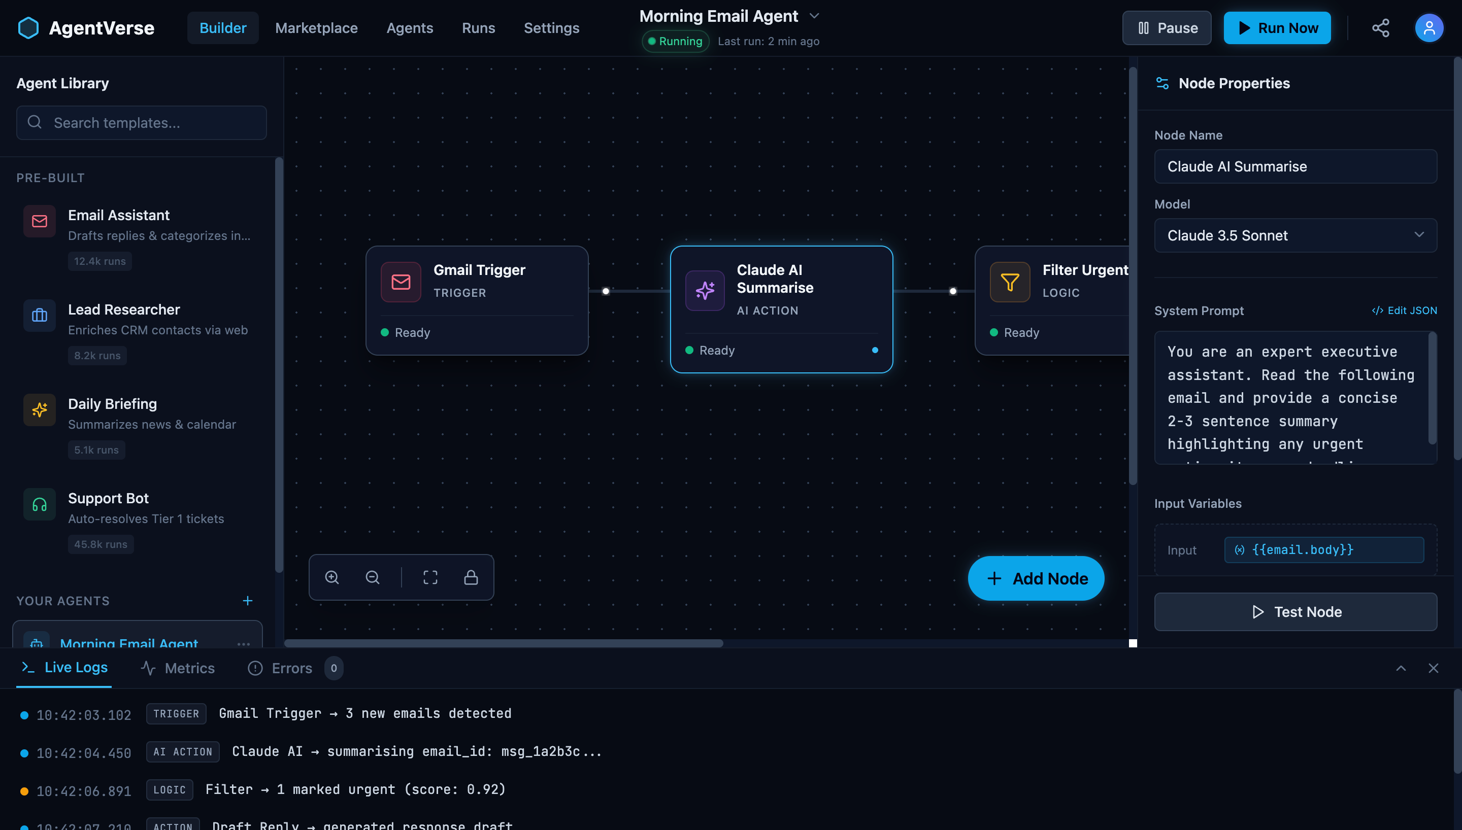Open the Morning Email Agent title dropdown
This screenshot has width=1462, height=830.
(814, 16)
